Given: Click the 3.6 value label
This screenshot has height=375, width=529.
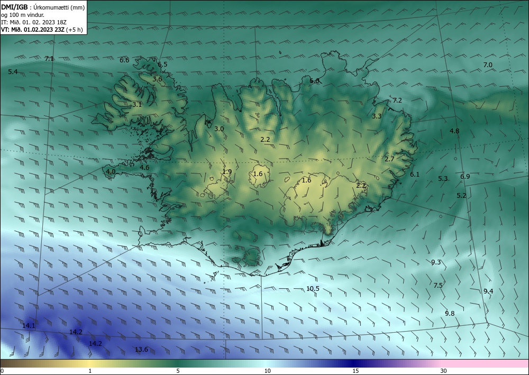Looking at the screenshot, I should (157, 79).
